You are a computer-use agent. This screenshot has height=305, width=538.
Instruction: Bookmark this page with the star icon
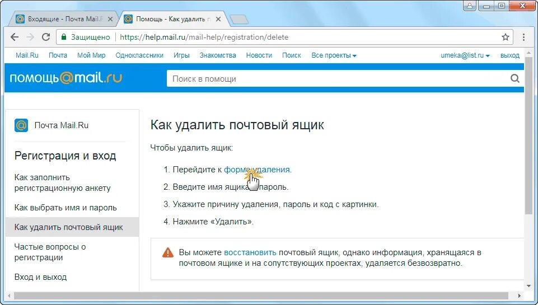506,37
